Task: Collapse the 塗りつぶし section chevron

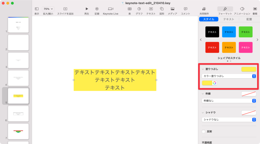Action: [203, 69]
